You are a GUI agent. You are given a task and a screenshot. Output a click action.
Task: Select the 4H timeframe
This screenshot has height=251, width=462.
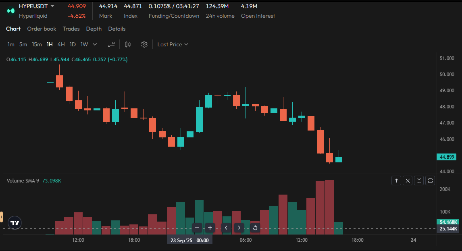pos(61,44)
